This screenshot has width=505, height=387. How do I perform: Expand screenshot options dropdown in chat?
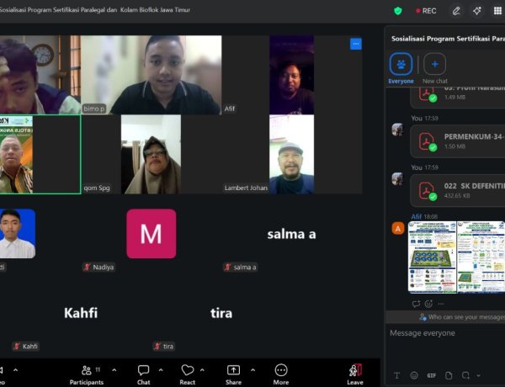pos(479,376)
